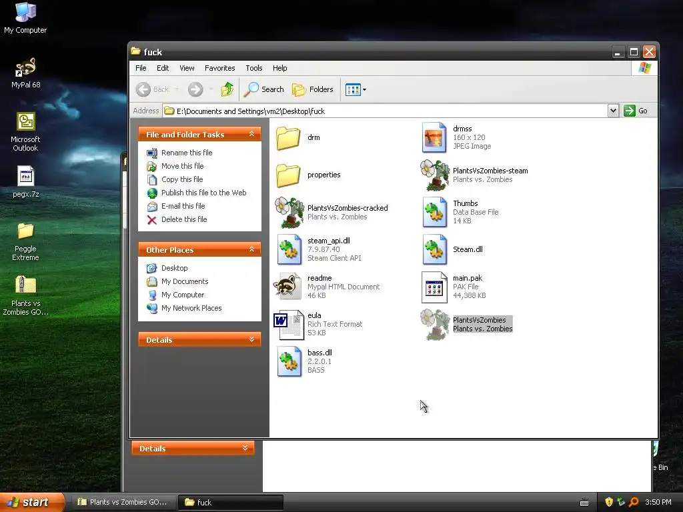Go to My Documents in Other Places

click(185, 282)
